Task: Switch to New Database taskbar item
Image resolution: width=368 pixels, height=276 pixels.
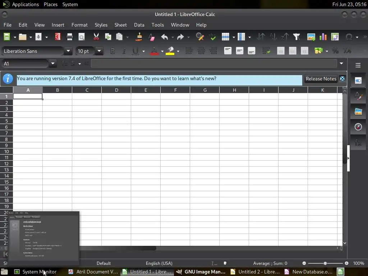Action: [x=308, y=272]
